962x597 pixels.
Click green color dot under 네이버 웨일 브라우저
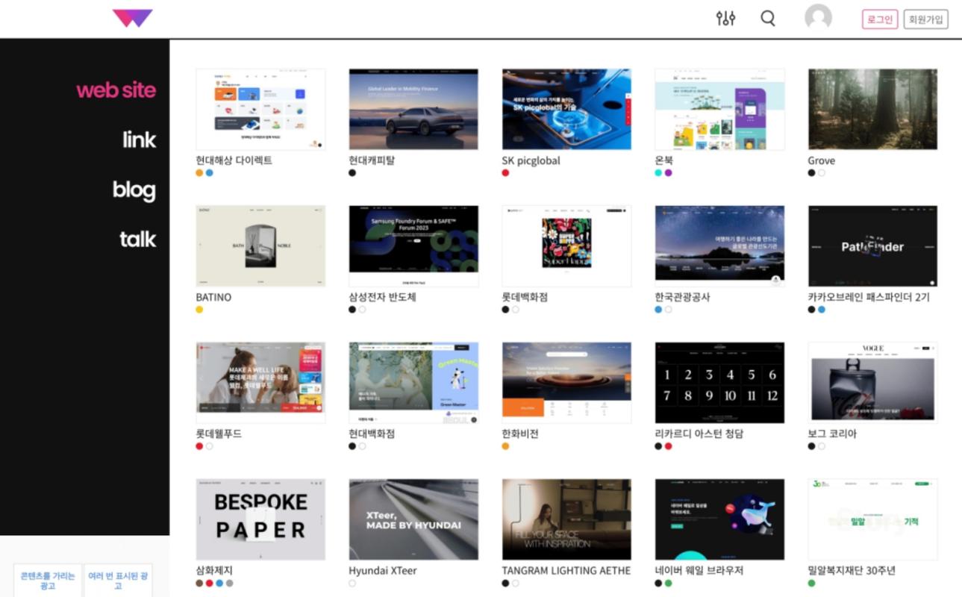(669, 583)
